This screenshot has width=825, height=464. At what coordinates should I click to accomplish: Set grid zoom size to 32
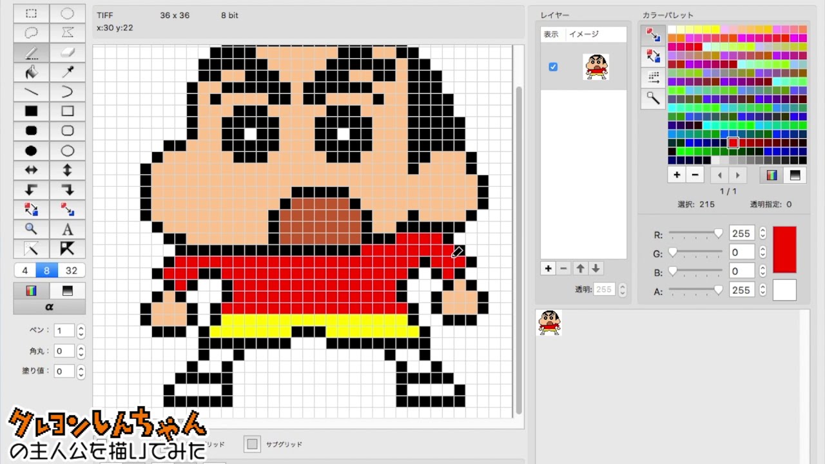(x=72, y=271)
